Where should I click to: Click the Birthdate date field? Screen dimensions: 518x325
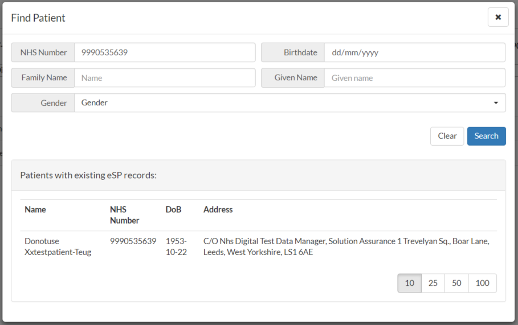coord(415,52)
